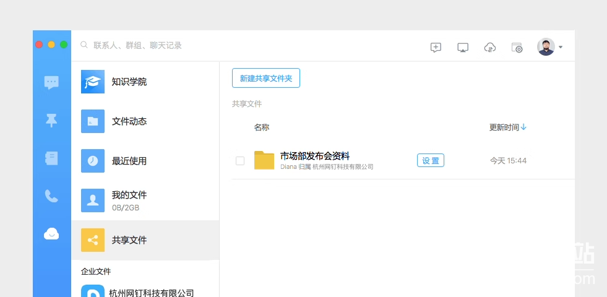Click the 新建共享文件夹 button
The width and height of the screenshot is (607, 297).
pyautogui.click(x=266, y=78)
